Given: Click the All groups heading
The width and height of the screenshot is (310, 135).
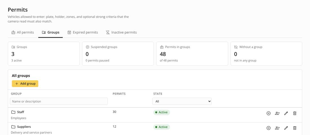Looking at the screenshot, I should [x=21, y=76].
